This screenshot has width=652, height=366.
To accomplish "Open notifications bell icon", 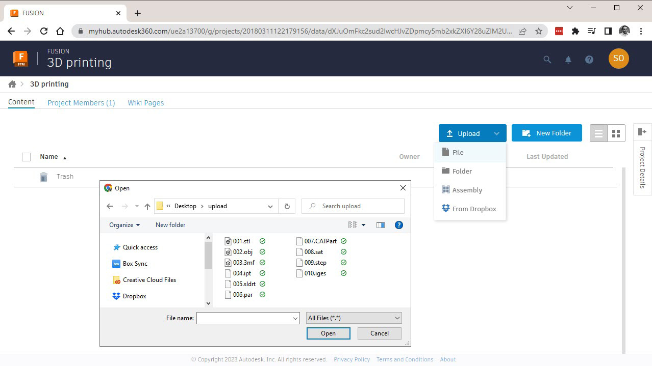I will click(568, 60).
